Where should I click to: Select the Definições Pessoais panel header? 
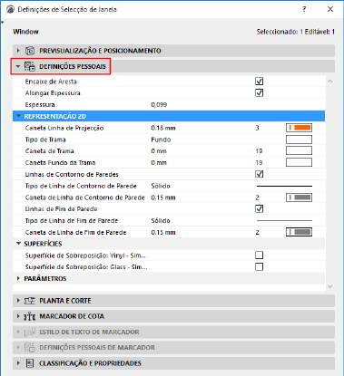click(173, 66)
